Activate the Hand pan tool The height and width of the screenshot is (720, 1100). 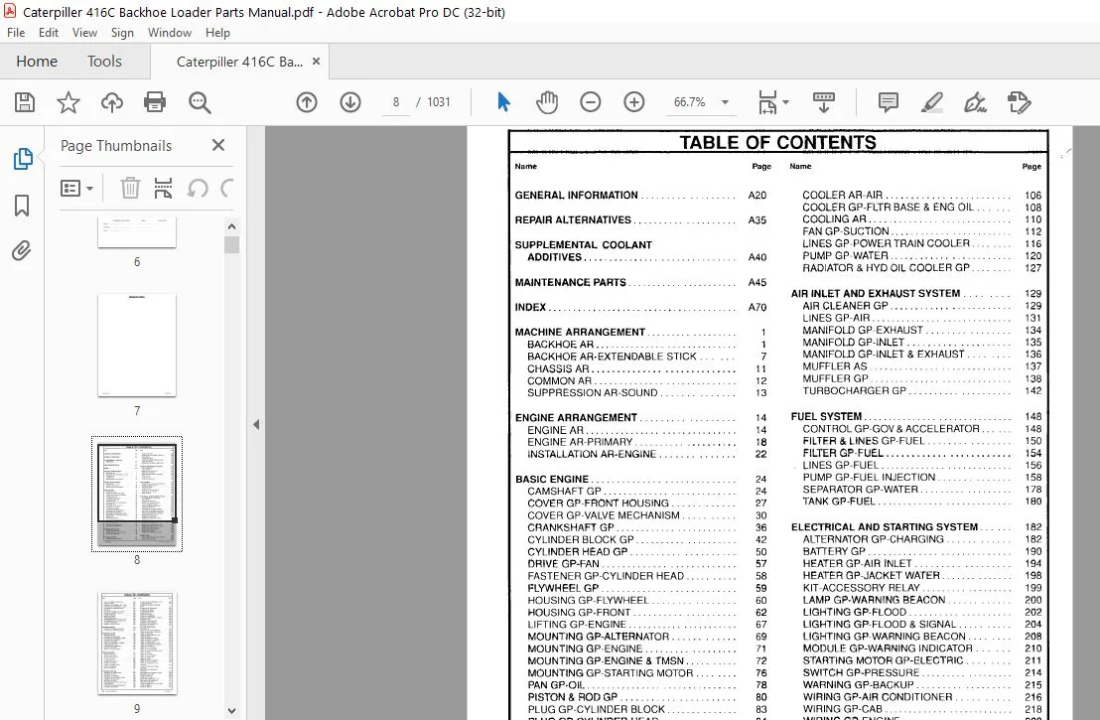click(x=546, y=102)
